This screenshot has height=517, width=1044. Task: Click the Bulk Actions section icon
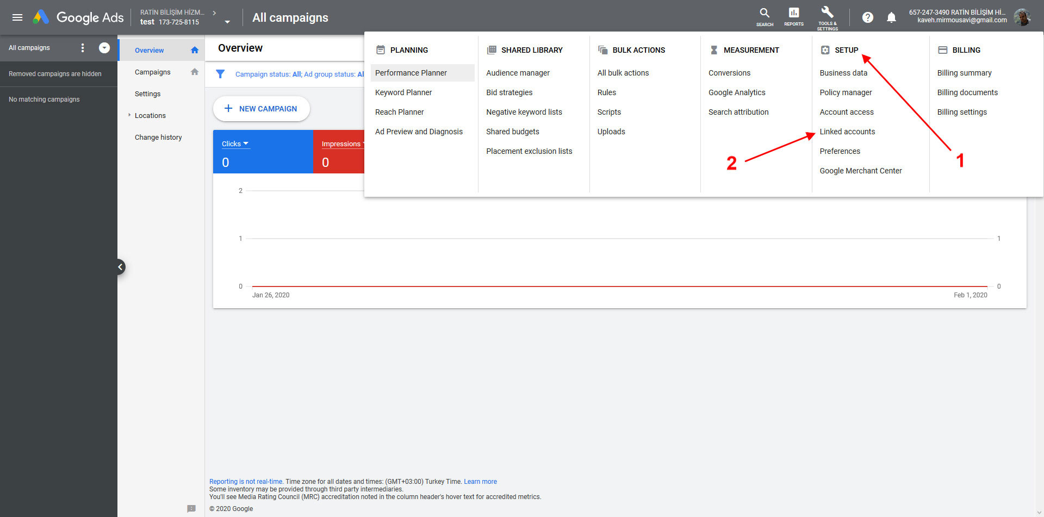tap(602, 50)
